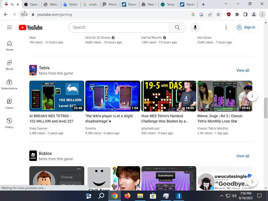Image resolution: width=268 pixels, height=201 pixels.
Task: Go back in browser history
Action: [x=6, y=15]
